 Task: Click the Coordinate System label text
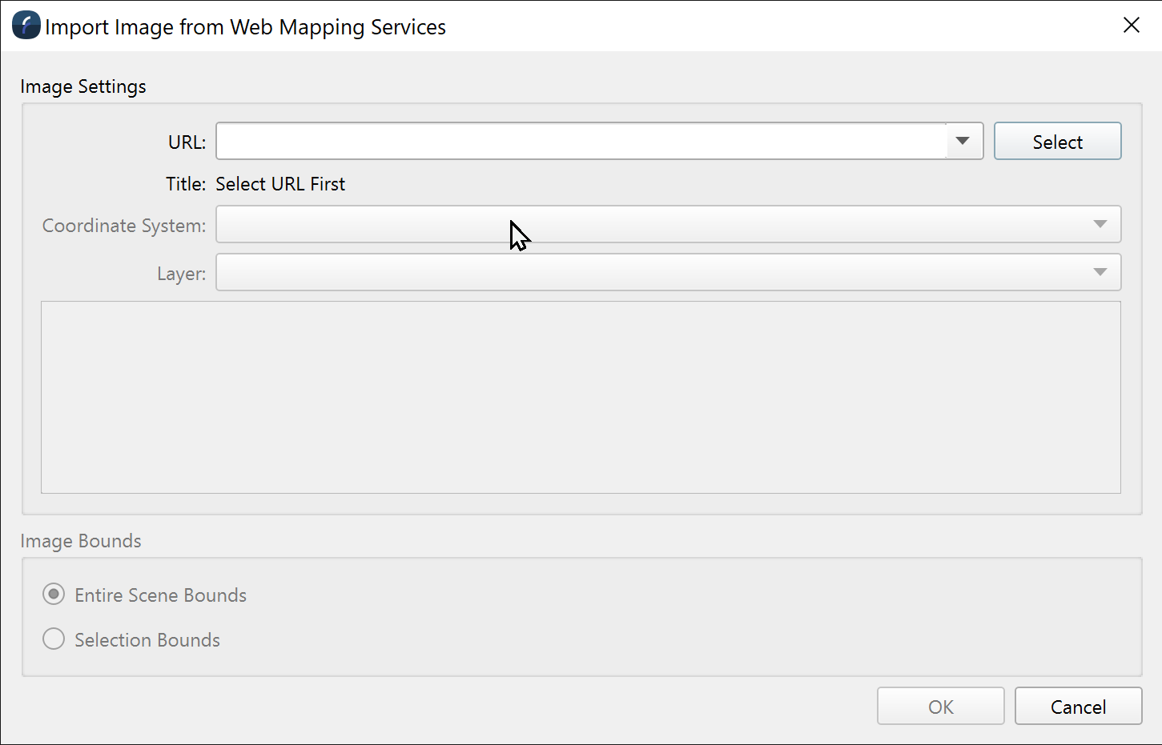[124, 226]
